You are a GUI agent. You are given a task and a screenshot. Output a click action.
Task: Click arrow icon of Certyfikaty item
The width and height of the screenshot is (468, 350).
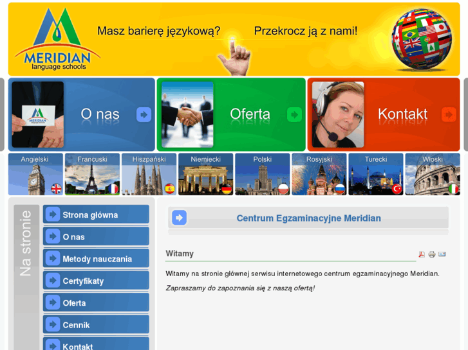tap(53, 280)
